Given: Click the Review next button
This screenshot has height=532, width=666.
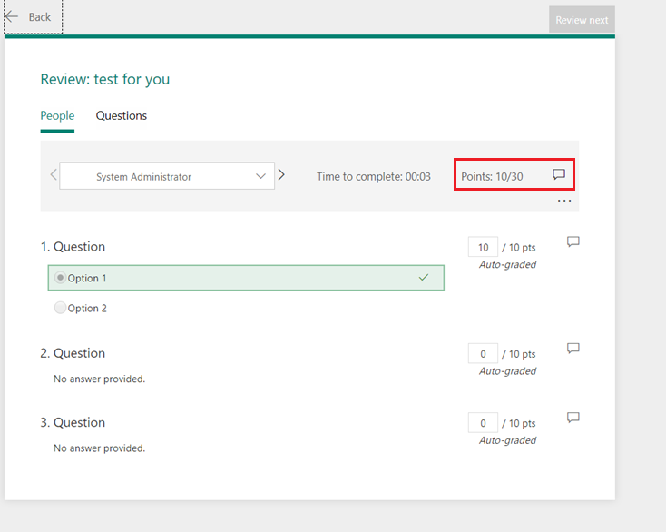Looking at the screenshot, I should tap(582, 20).
